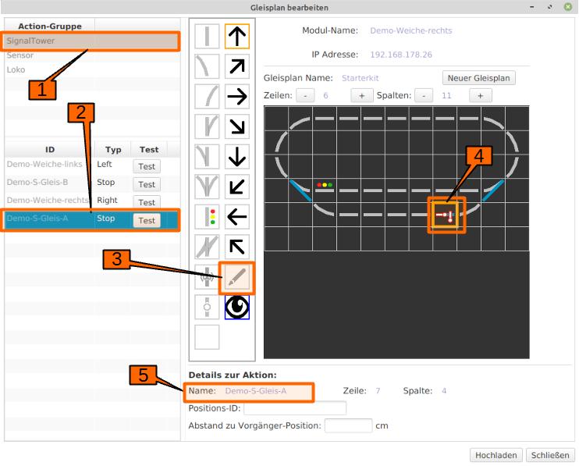Click the pencil edit tool
Screen dimensions: 579x466
pos(236,276)
